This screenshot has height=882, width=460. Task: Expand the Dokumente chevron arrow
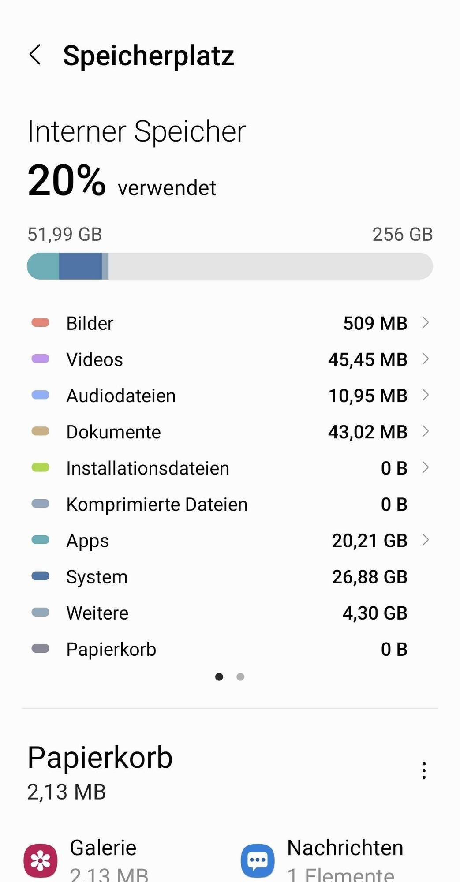coord(425,431)
